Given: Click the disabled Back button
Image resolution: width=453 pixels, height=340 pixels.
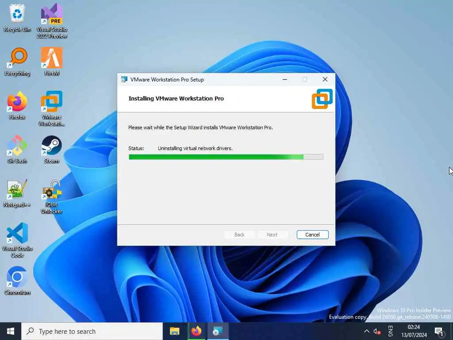Looking at the screenshot, I should [239, 235].
